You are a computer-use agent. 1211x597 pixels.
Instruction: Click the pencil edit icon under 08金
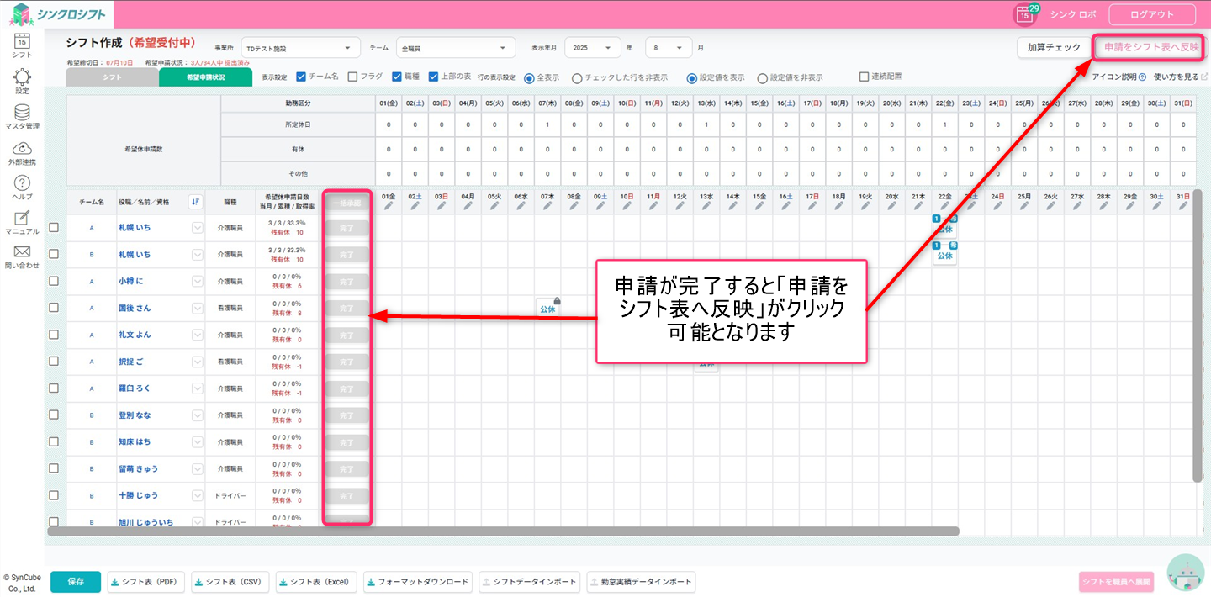click(574, 206)
